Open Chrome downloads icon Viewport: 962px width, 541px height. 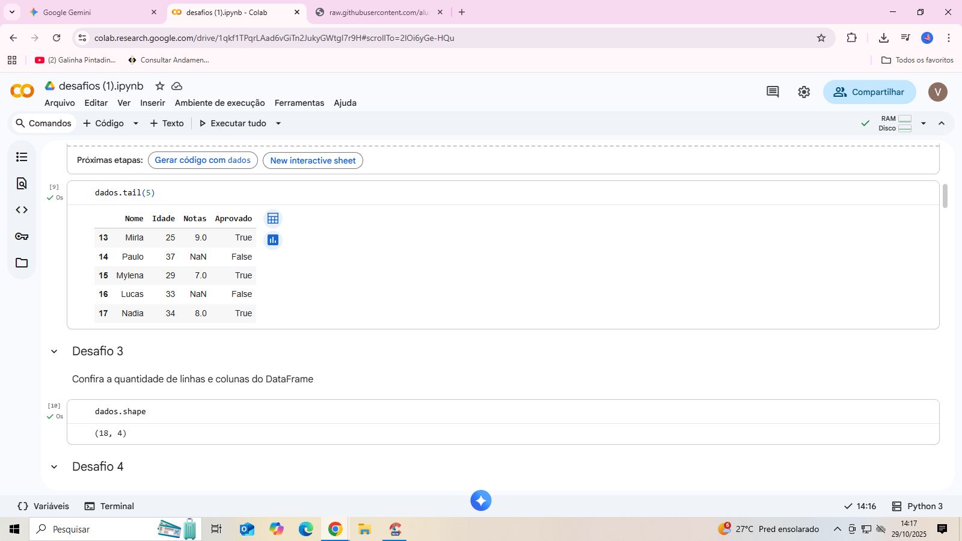click(884, 38)
